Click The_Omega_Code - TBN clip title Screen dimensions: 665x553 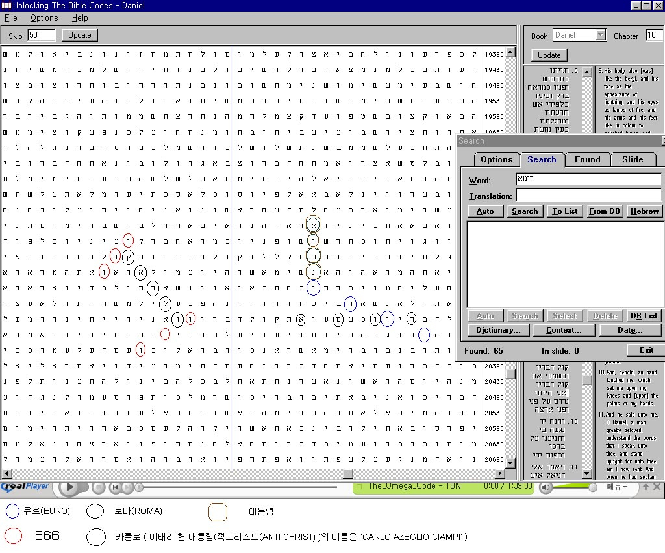pyautogui.click(x=414, y=486)
